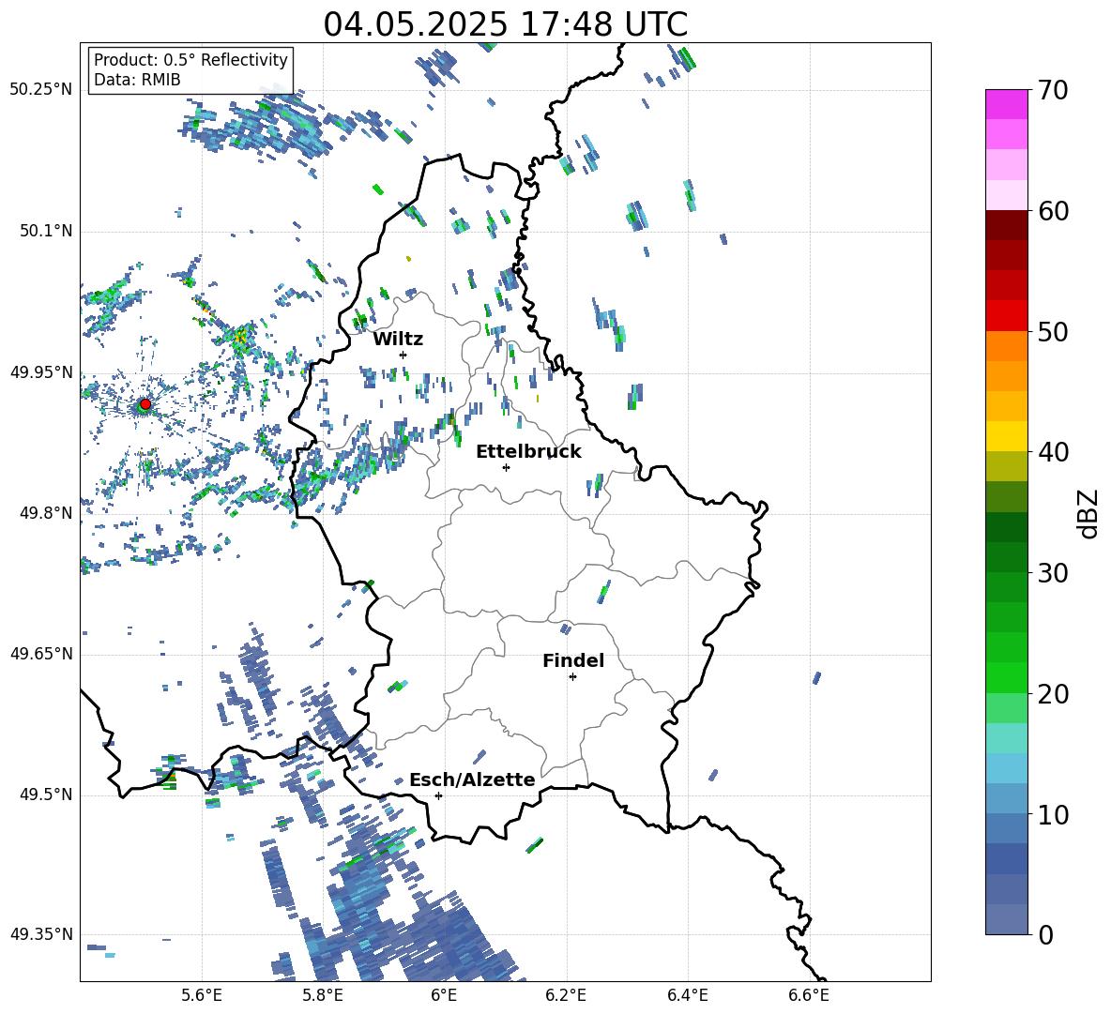Viewport: 1111px width, 1014px height.
Task: Click the colorbar tick label 20
Action: [x=1053, y=694]
